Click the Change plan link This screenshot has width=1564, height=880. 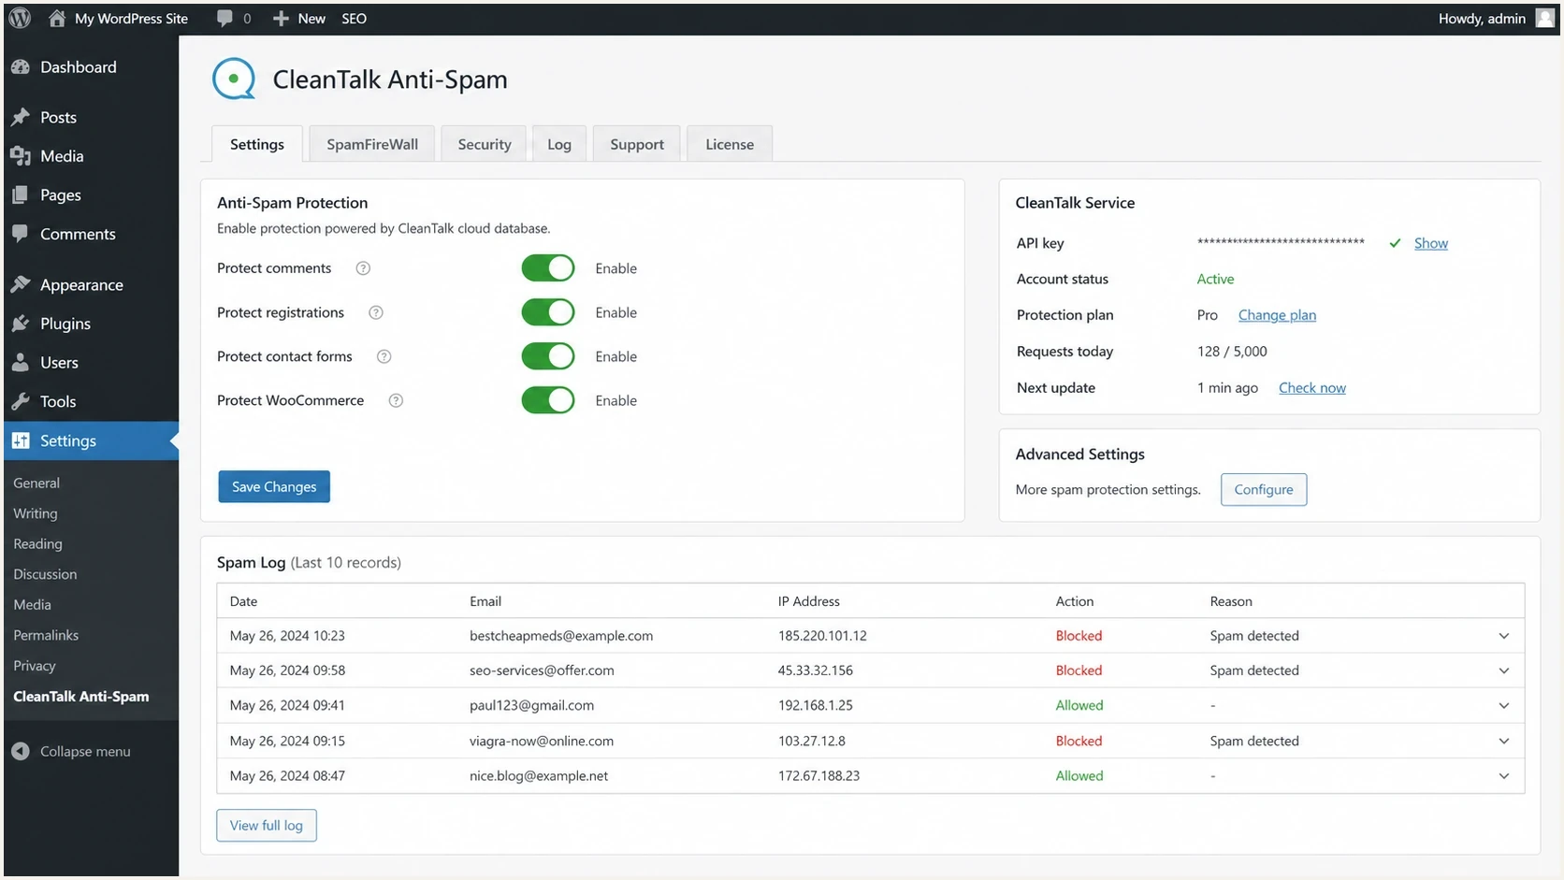(1277, 315)
